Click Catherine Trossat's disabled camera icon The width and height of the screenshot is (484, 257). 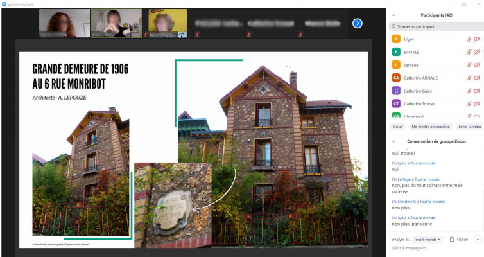[x=477, y=104]
